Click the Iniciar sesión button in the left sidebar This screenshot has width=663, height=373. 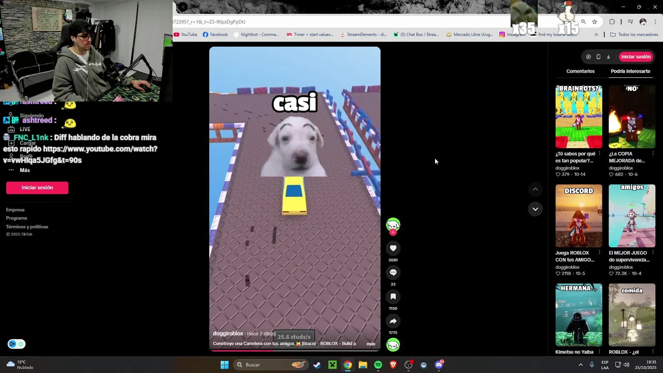tap(37, 188)
